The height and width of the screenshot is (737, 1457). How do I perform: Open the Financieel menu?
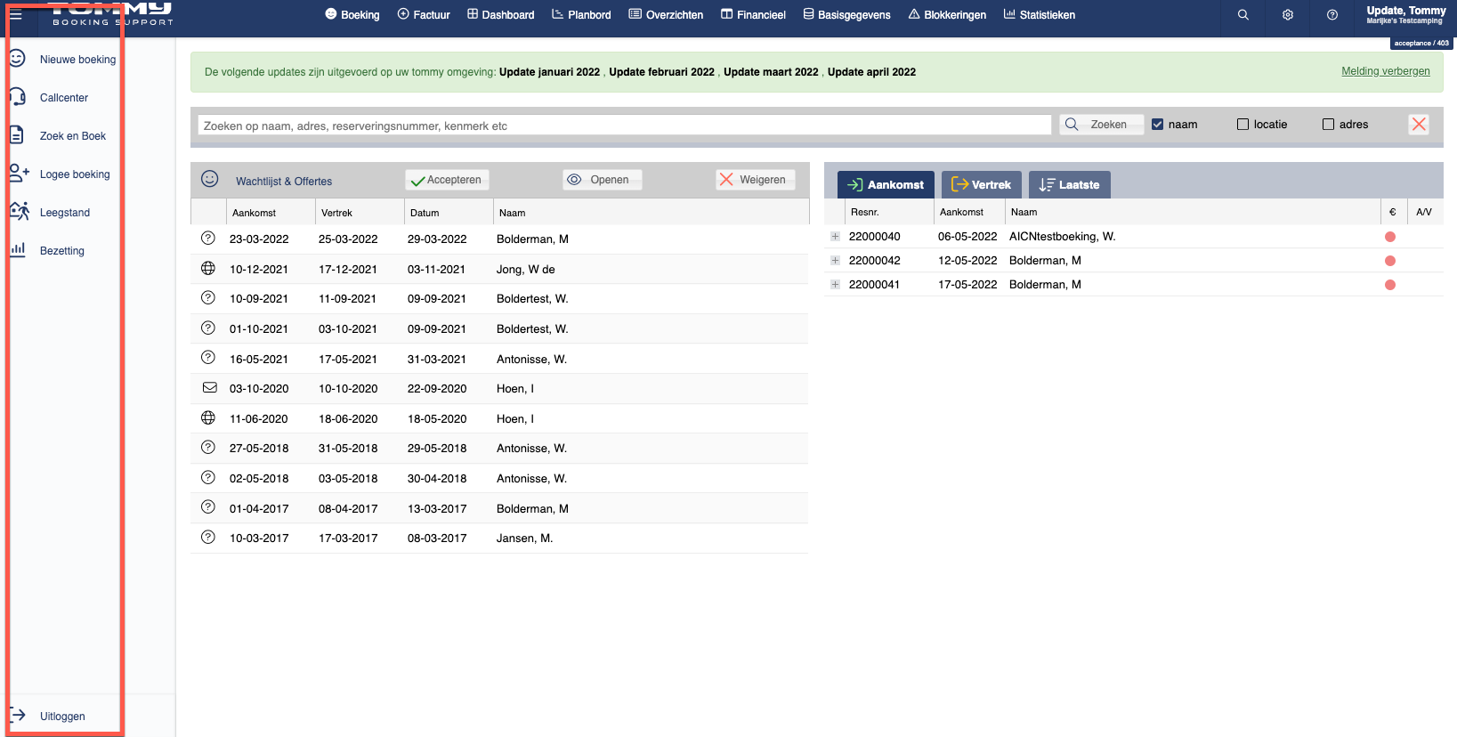753,15
